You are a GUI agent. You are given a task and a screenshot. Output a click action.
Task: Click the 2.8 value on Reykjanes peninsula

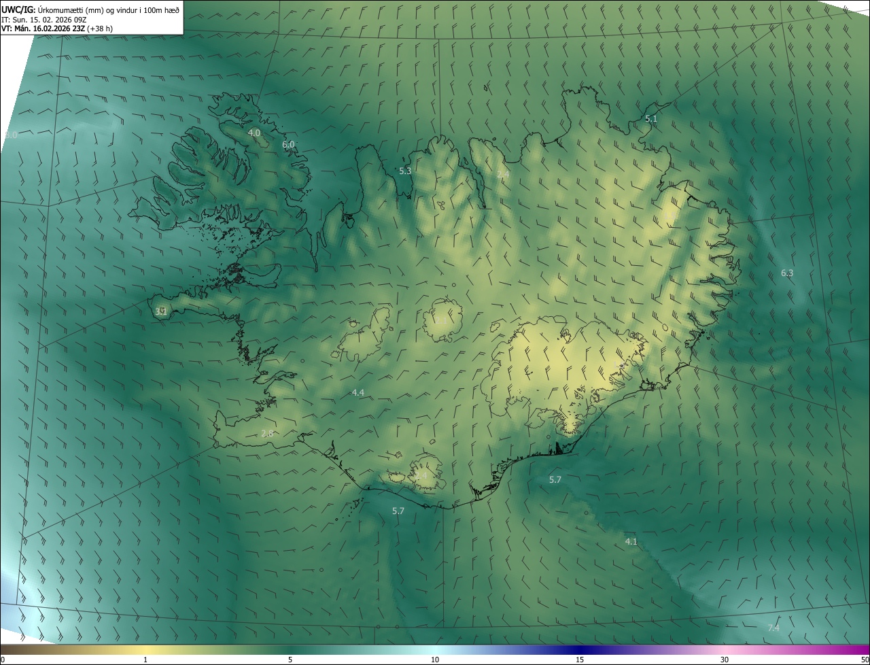pyautogui.click(x=267, y=433)
